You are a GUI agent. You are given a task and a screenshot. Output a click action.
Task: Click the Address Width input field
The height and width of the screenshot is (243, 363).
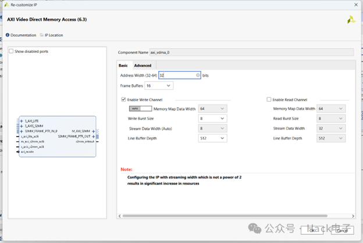179,75
